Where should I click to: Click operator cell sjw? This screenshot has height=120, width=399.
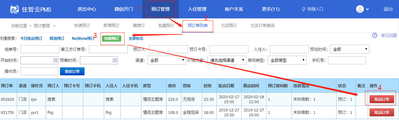tap(34, 99)
